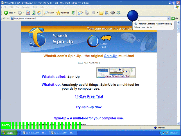Stop loading with the red X icon
Image resolution: width=181 pixels, height=136 pixels.
pos(28,13)
